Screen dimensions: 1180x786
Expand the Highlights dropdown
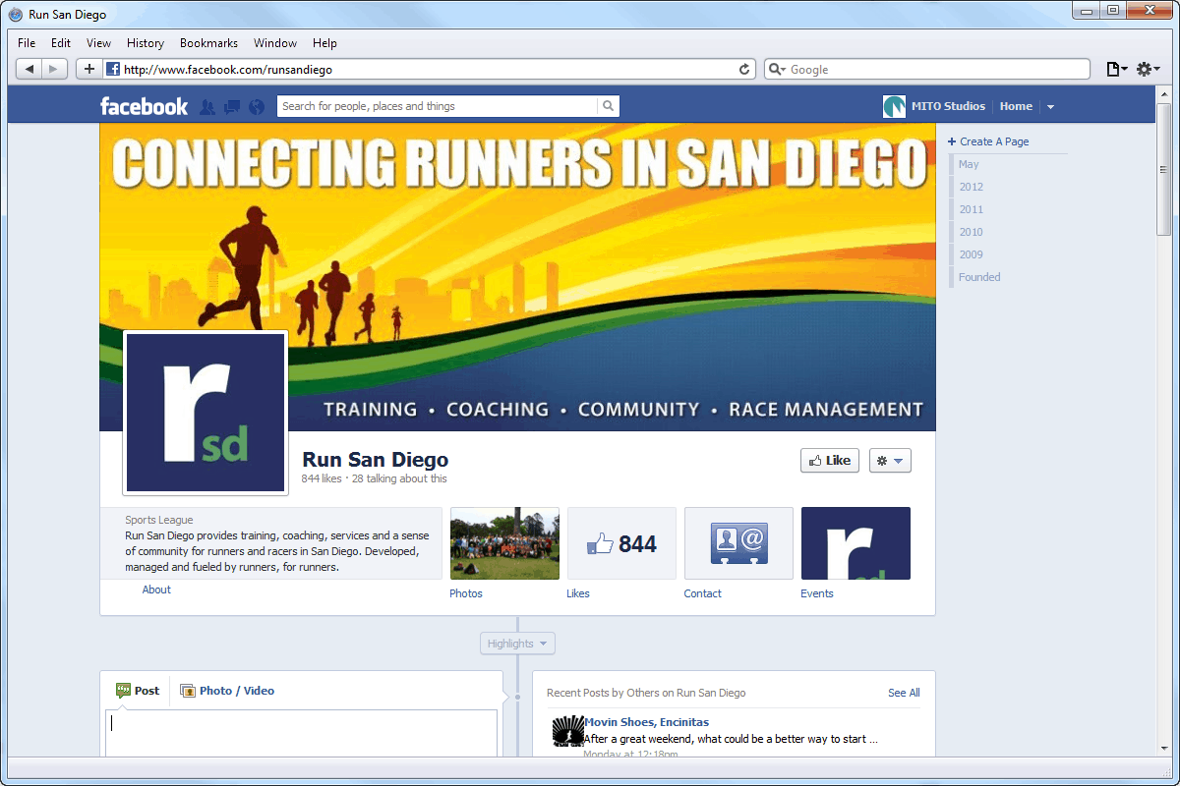coord(517,643)
